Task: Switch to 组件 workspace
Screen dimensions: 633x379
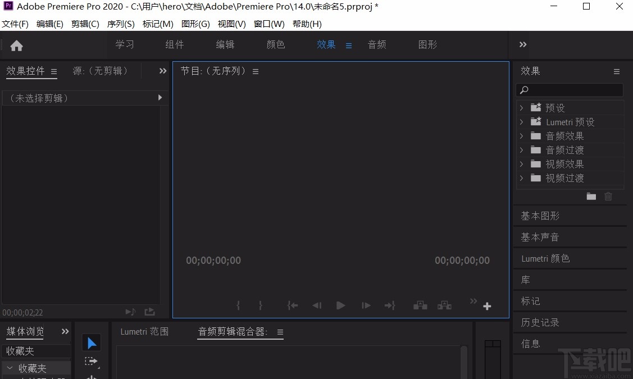Action: [x=175, y=44]
